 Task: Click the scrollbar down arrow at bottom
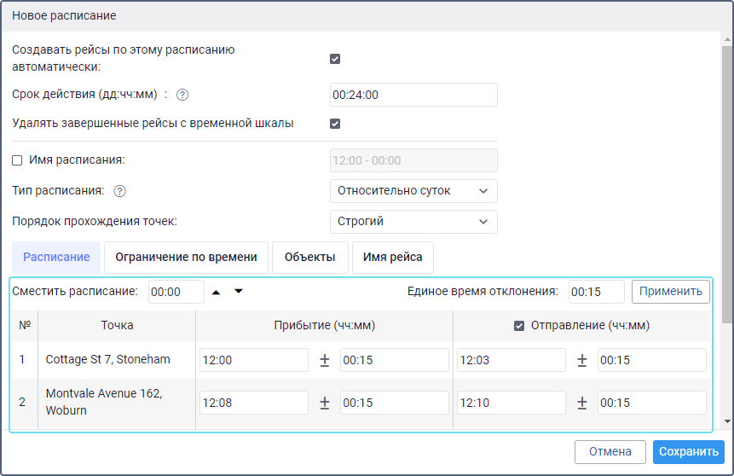(x=727, y=421)
